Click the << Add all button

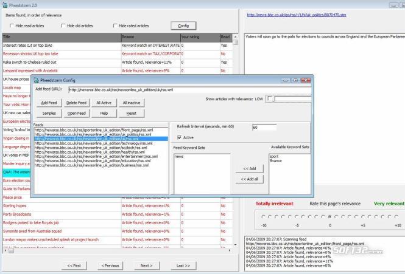pos(250,179)
